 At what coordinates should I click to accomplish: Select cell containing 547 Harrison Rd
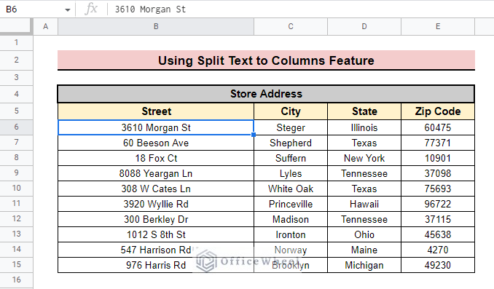pos(156,250)
